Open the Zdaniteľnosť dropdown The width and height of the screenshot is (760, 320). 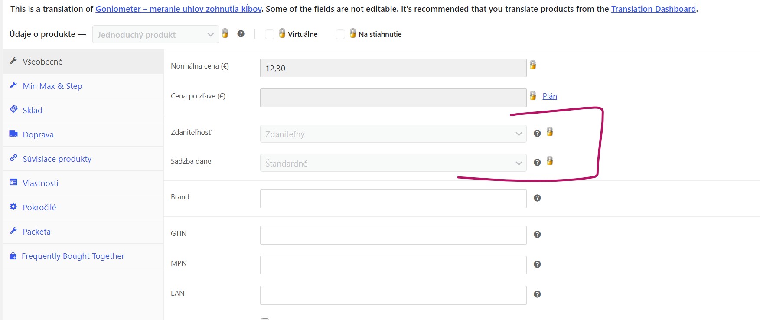click(x=393, y=134)
